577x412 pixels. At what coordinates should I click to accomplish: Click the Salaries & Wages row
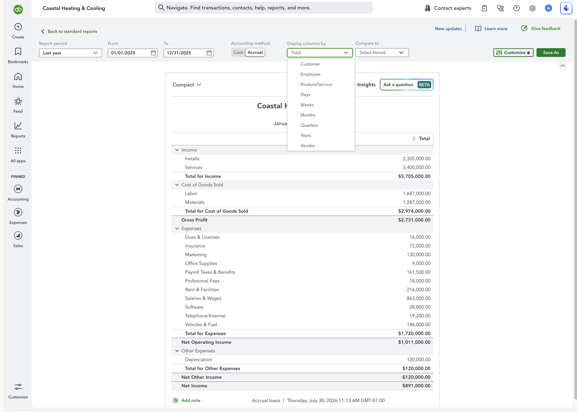(302, 299)
